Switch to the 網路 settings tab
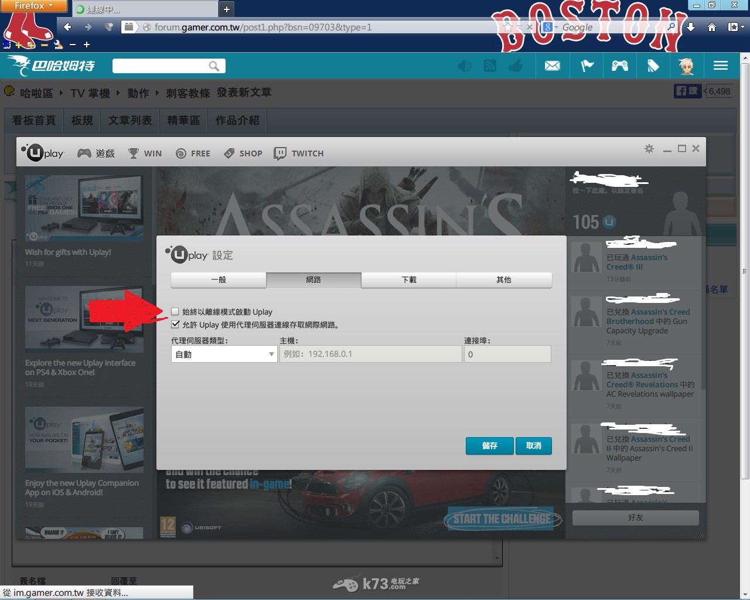750x600 pixels. click(313, 279)
